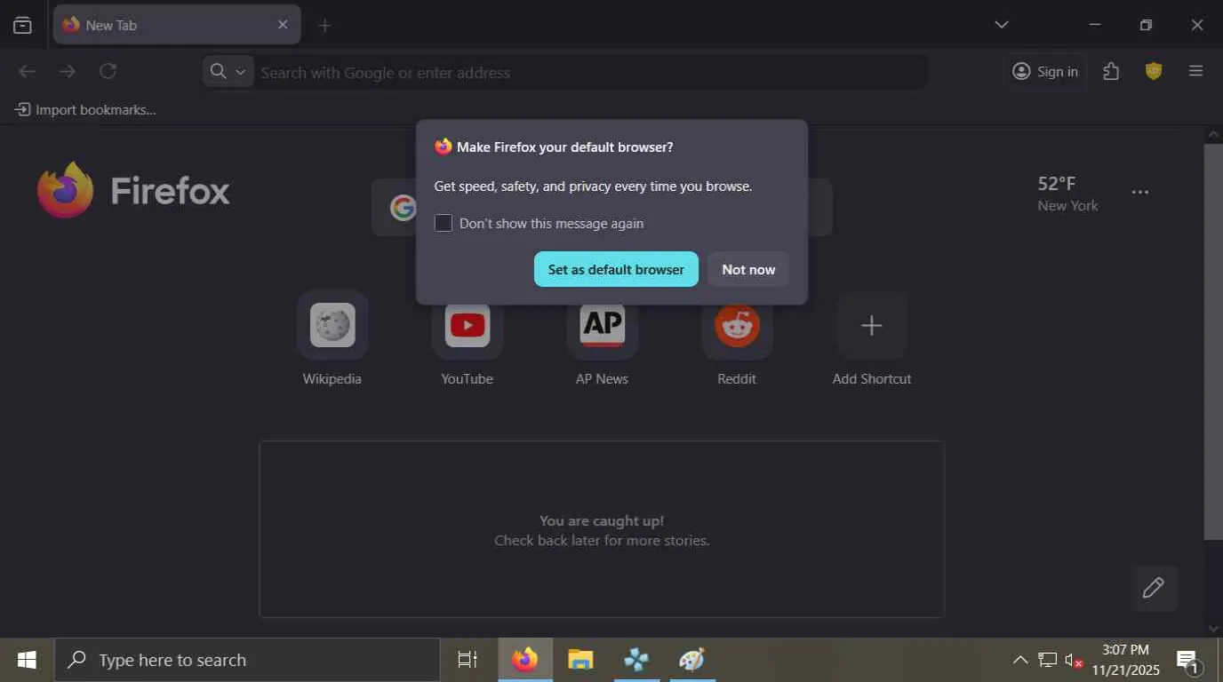The width and height of the screenshot is (1223, 682).
Task: Show hidden system tray icons
Action: (1020, 660)
